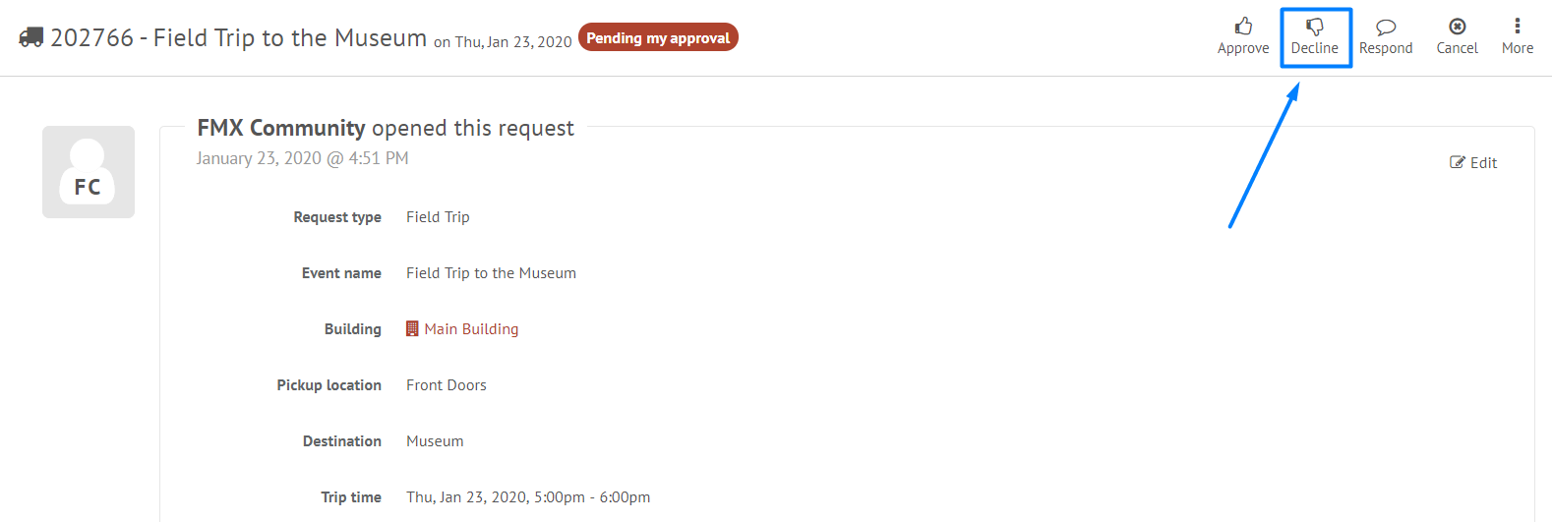This screenshot has width=1552, height=522.
Task: Click the request title 'Field Trip to the Museum'
Action: point(289,38)
